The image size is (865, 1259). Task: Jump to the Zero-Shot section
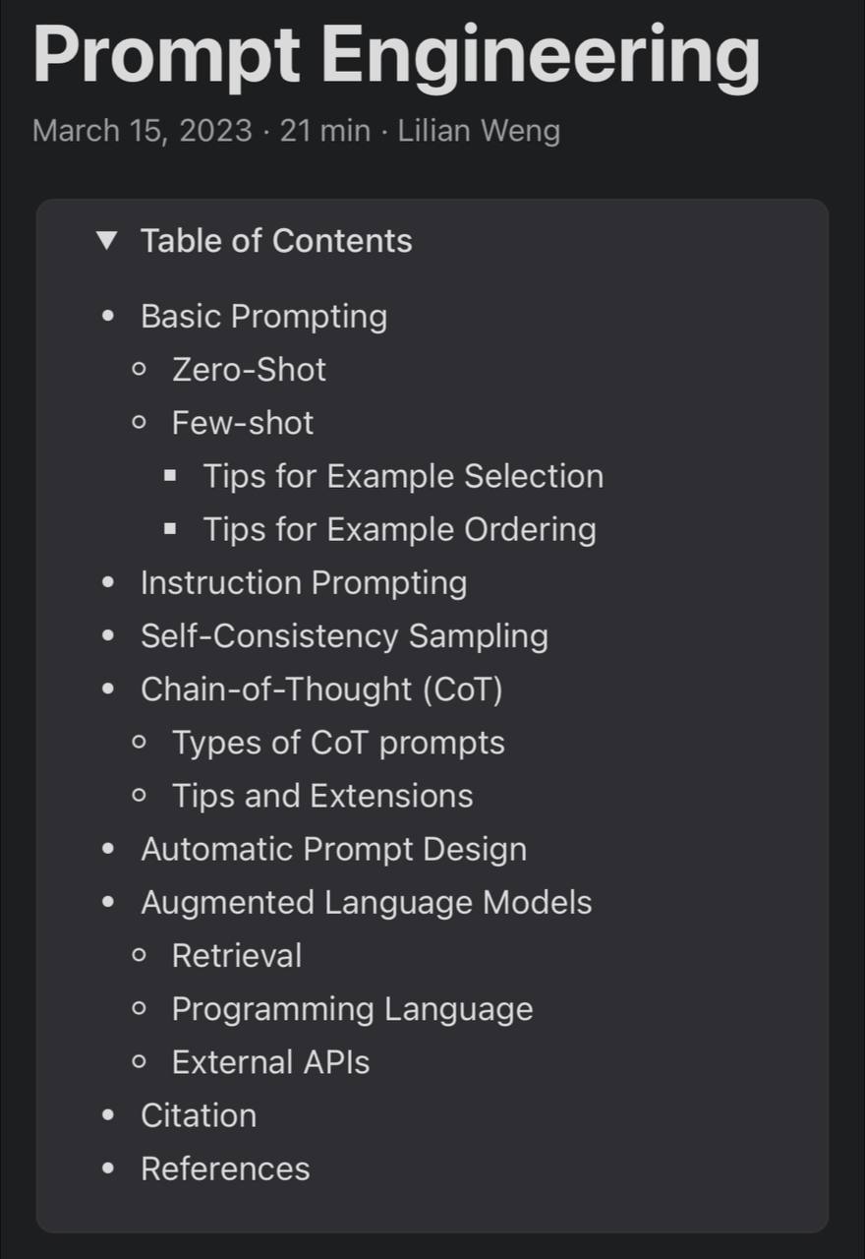point(249,370)
